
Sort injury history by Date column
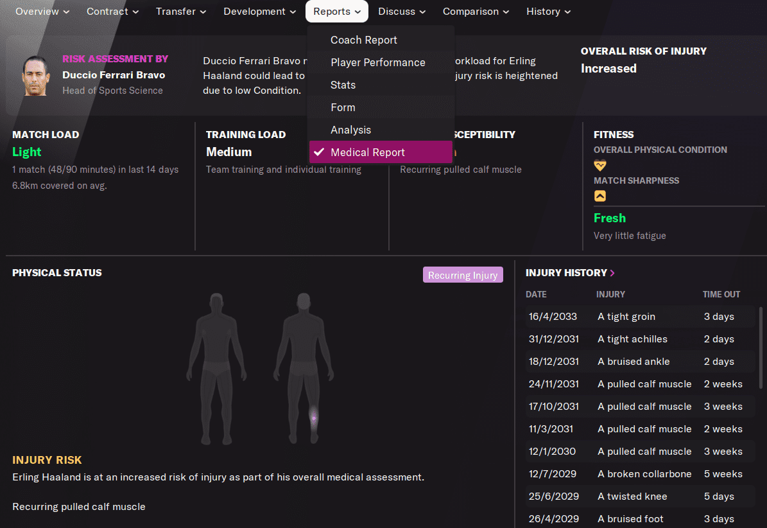click(x=536, y=295)
